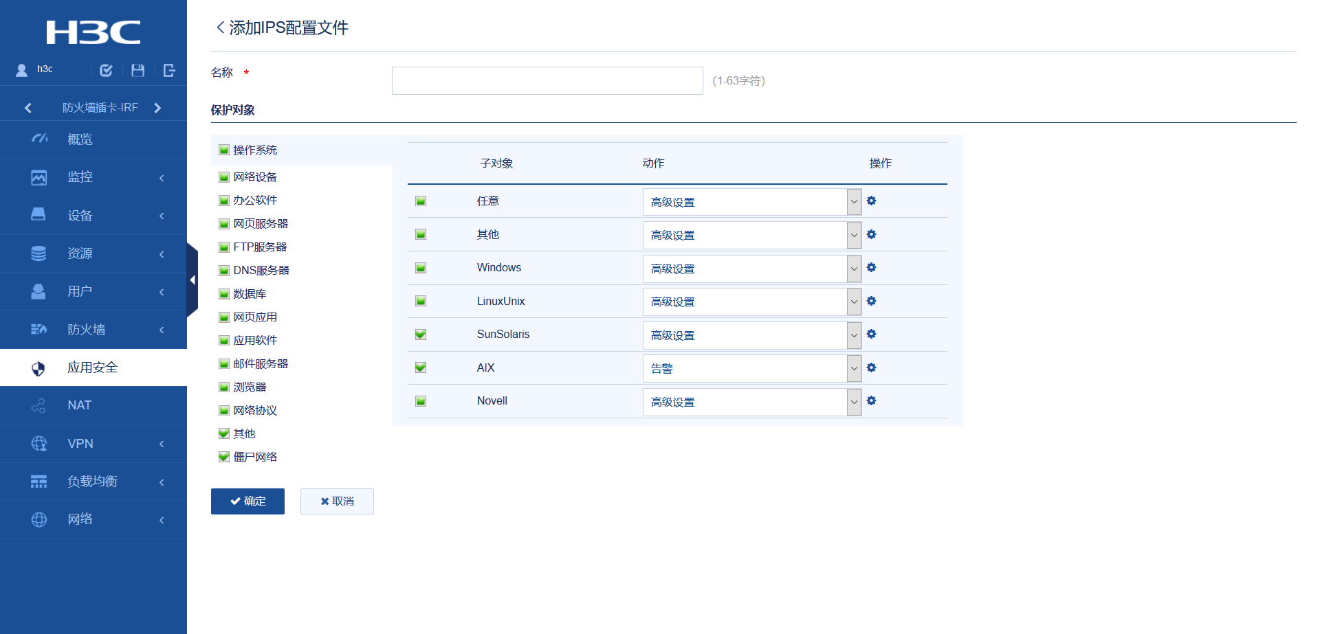
Task: Toggle the 僵尸网络 checkbox
Action: pyautogui.click(x=224, y=457)
